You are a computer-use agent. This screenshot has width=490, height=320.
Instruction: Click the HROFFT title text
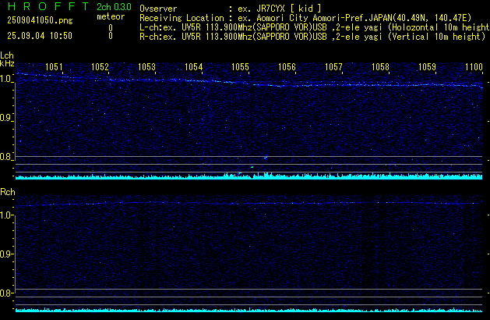pyautogui.click(x=48, y=6)
